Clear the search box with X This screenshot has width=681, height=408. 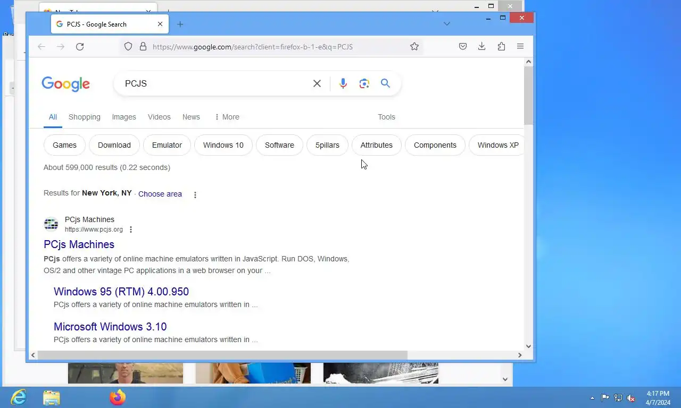(317, 83)
